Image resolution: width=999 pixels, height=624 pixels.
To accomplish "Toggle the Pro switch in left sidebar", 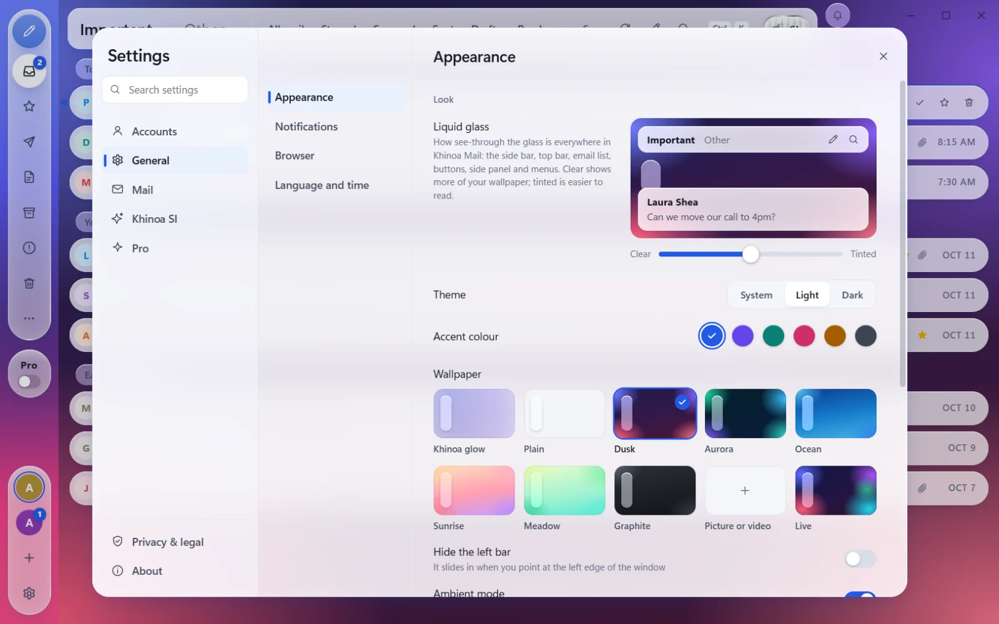I will (x=29, y=381).
